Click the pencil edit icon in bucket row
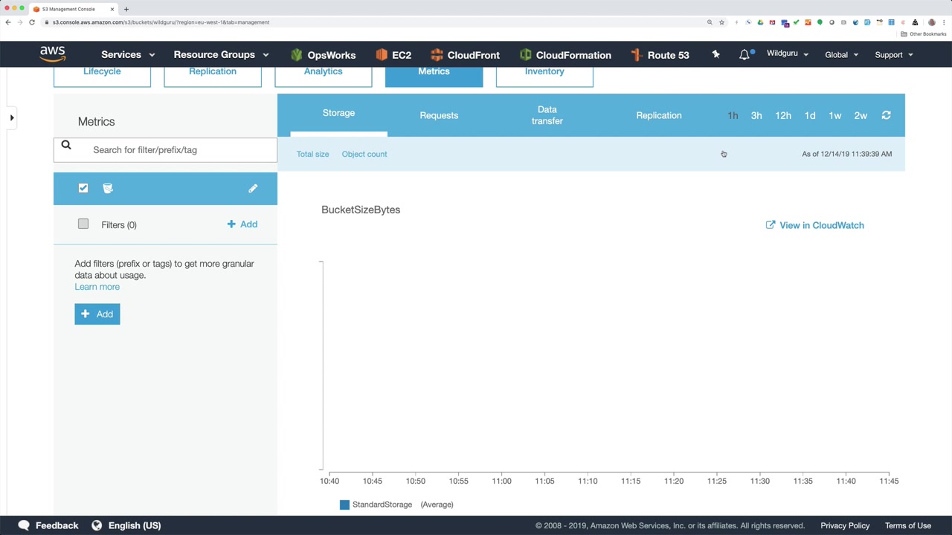The height and width of the screenshot is (535, 952). (x=253, y=188)
